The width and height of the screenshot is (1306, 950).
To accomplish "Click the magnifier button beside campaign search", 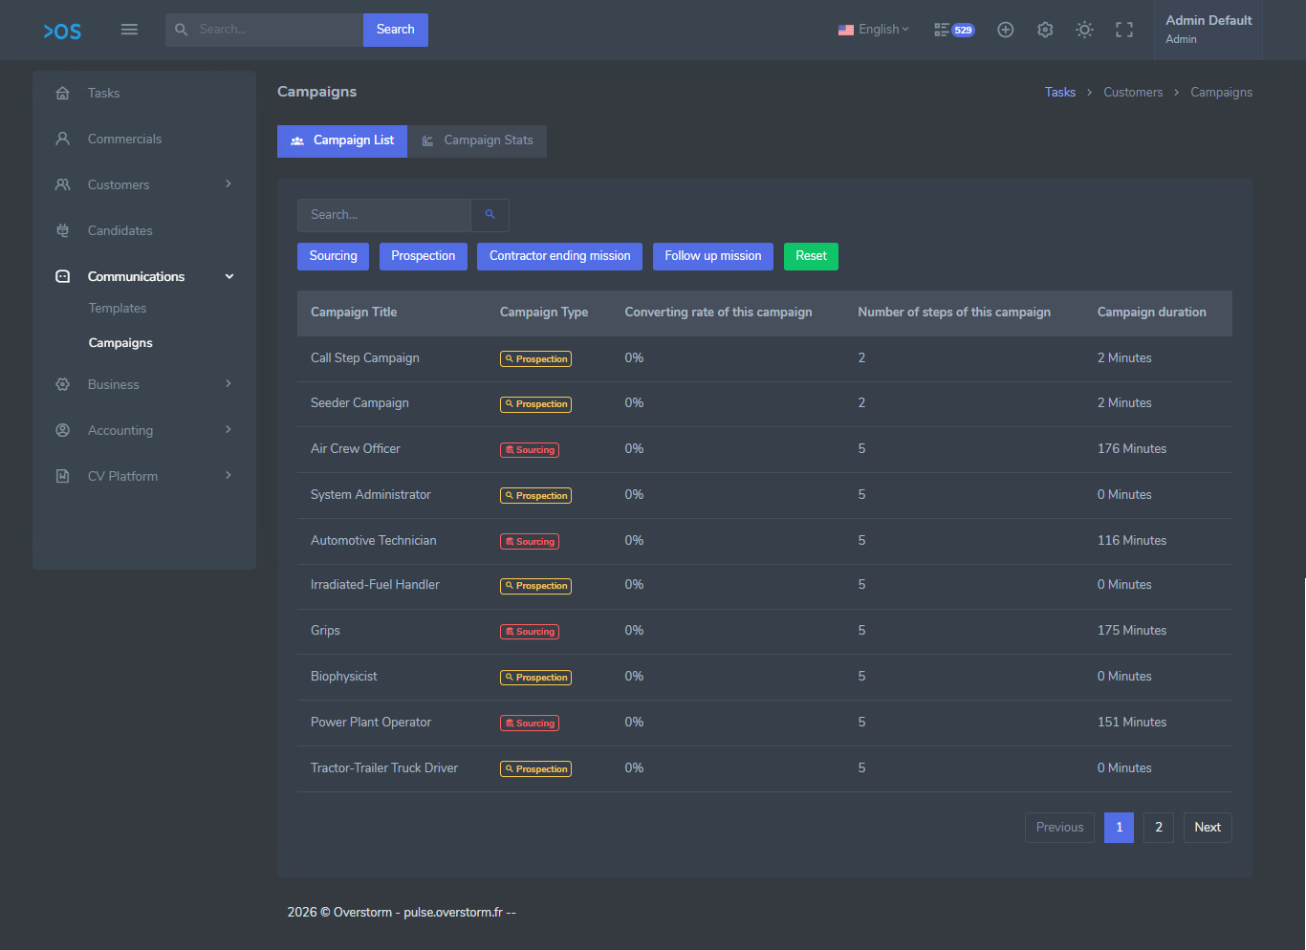I will [490, 215].
